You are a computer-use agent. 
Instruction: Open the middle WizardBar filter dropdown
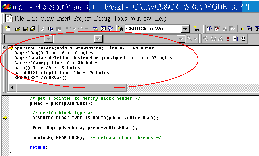(x=98, y=39)
